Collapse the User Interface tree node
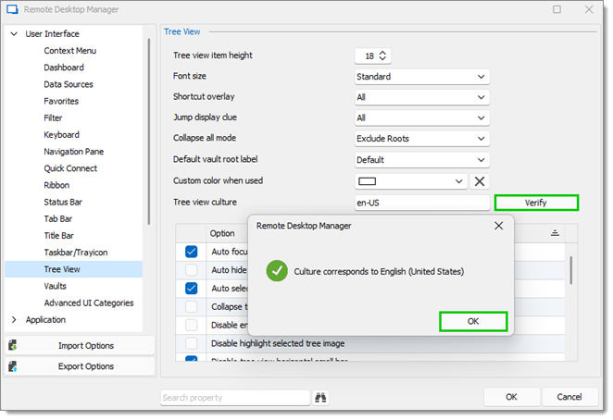613x420 pixels. (x=14, y=34)
